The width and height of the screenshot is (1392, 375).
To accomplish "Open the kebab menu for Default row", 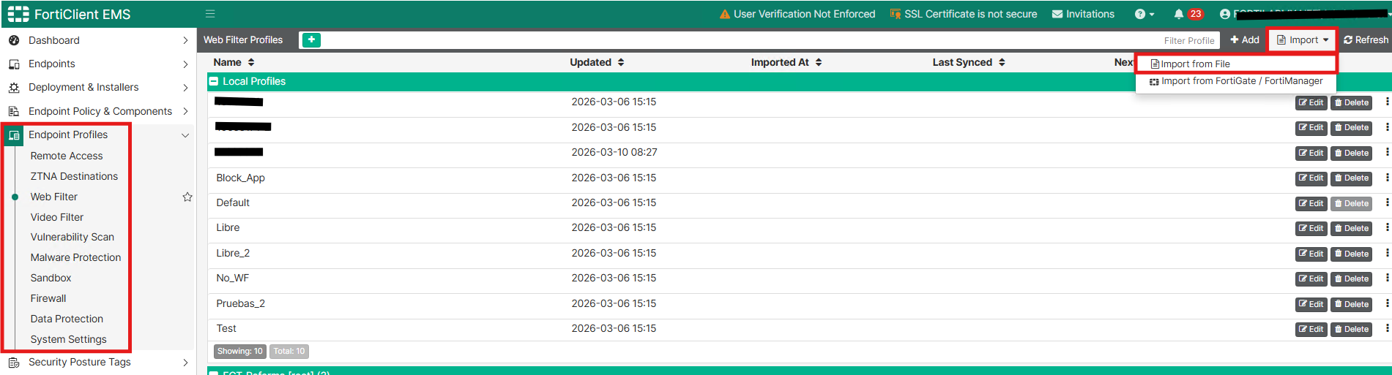I will pyautogui.click(x=1387, y=202).
